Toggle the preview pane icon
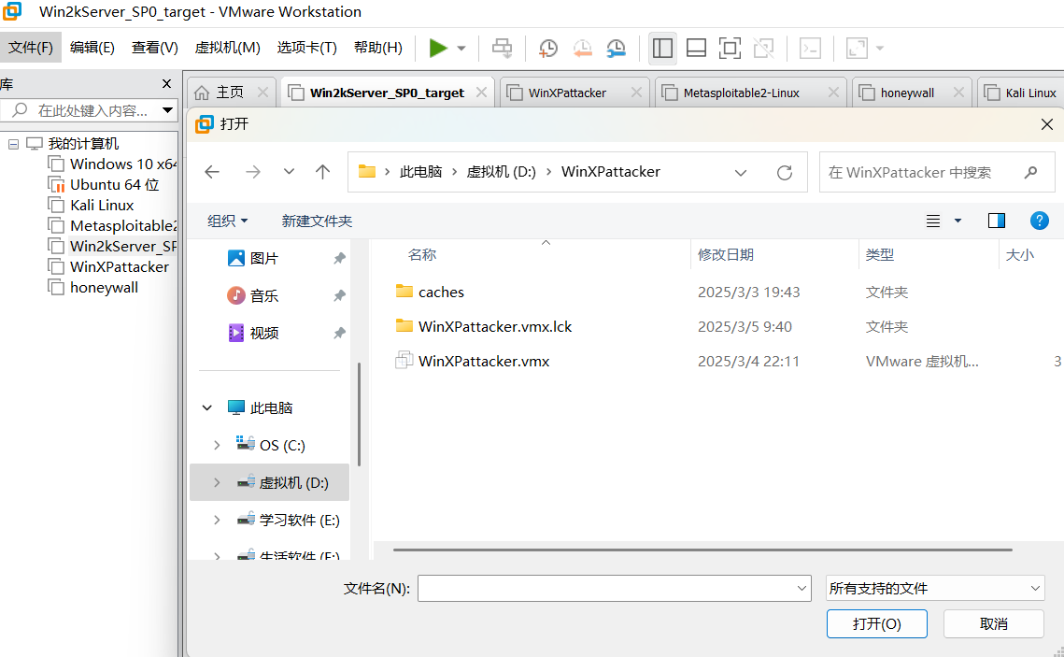1064x657 pixels. 996,221
